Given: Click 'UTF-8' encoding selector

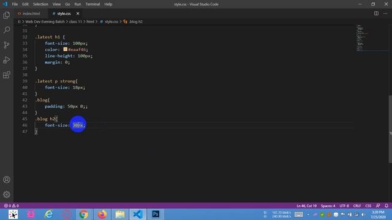Looking at the screenshot, I should (344, 206).
